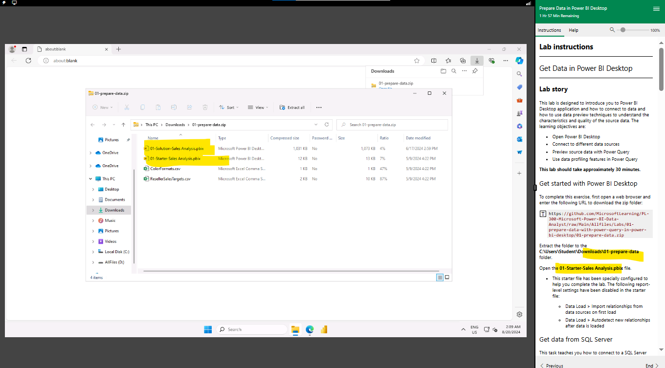Add about:blank to favorites star
The height and width of the screenshot is (368, 665).
[x=417, y=61]
